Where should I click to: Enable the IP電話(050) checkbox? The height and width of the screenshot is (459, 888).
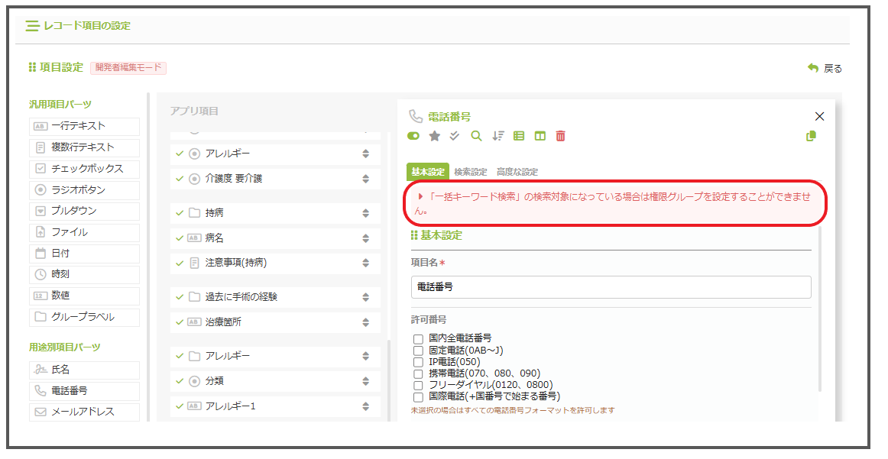click(x=418, y=362)
